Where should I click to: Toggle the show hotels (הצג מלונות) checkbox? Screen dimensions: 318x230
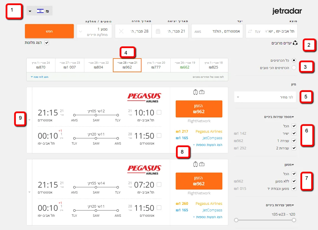(x=47, y=43)
